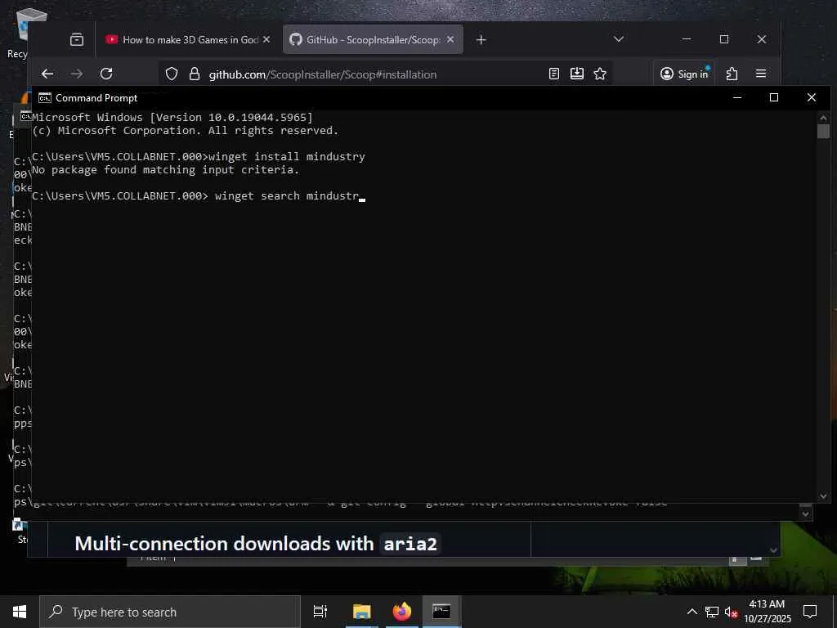Image resolution: width=837 pixels, height=628 pixels.
Task: Click the Command Prompt scrollbar down arrow
Action: [x=823, y=496]
